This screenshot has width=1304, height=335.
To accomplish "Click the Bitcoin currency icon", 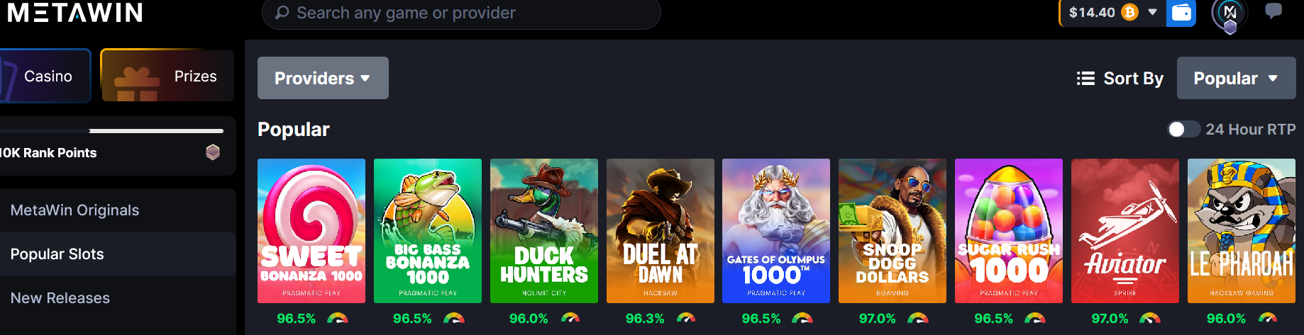I will (1129, 12).
